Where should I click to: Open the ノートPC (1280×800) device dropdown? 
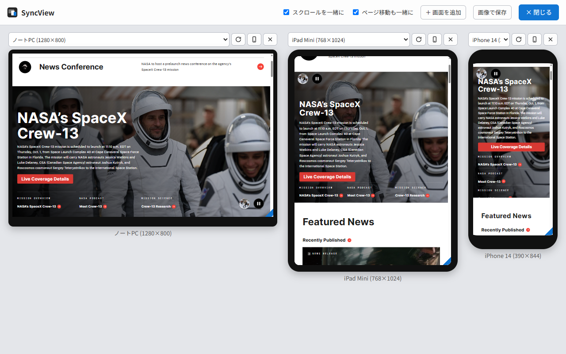pos(119,40)
